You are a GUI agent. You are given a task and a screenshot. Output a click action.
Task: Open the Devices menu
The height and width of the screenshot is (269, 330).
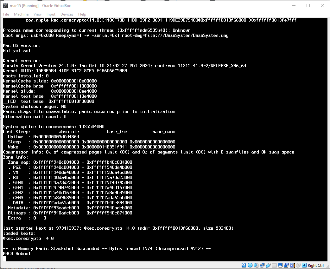point(67,14)
